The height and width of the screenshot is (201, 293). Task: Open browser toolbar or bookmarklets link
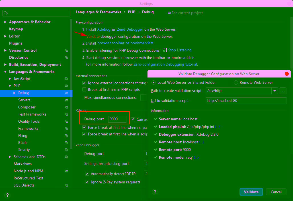pyautogui.click(x=125, y=43)
